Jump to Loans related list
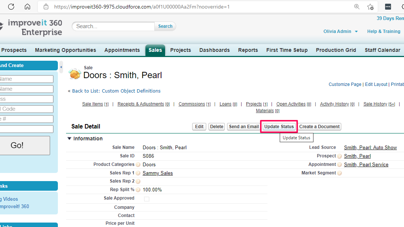 (x=228, y=104)
